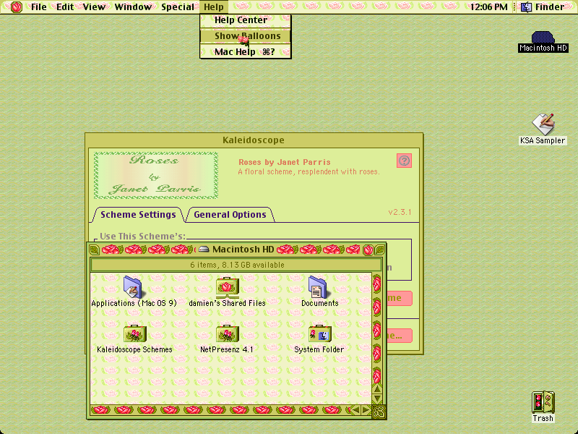Open the View menu
This screenshot has width=578, height=434.
[94, 7]
